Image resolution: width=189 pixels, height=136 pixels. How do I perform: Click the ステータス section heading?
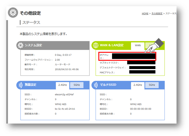coord(31,23)
